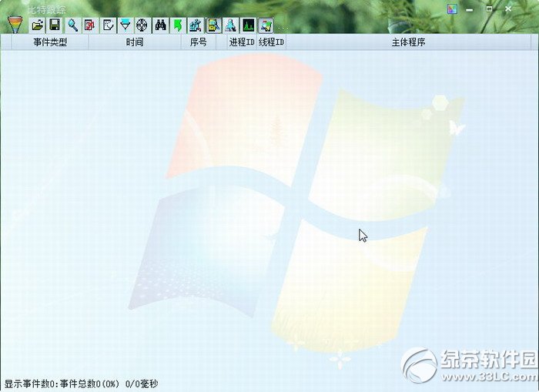Viewport: 539px width, 392px height.
Task: Minimize the 比特跟踪 window
Action: pos(469,9)
